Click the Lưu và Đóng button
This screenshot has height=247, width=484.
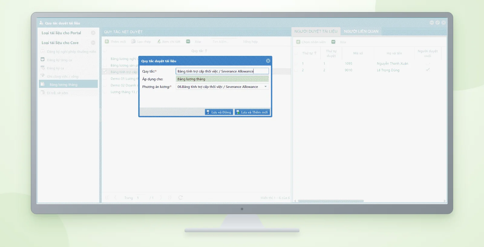(x=219, y=112)
